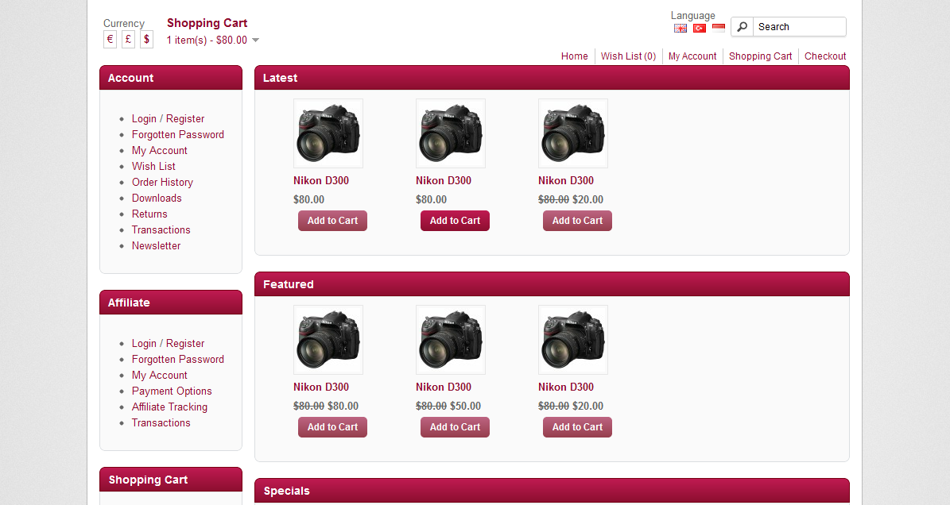Open Affiliate Tracking in the Affiliate panel
Viewport: 950px width, 505px height.
coord(169,407)
